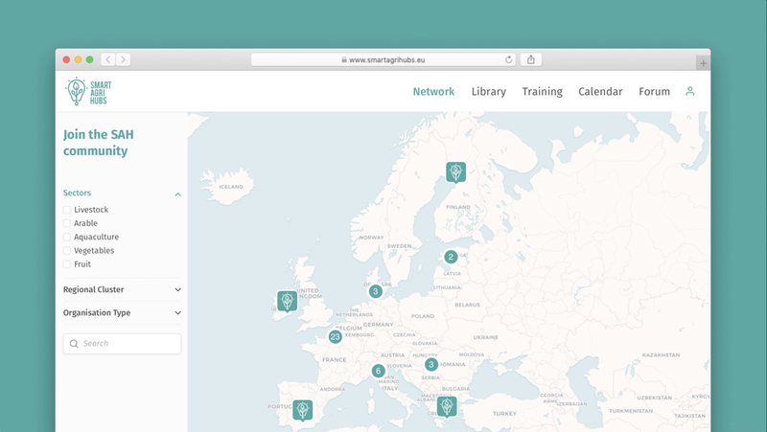The height and width of the screenshot is (432, 767).
Task: Expand the Organisation Type filter
Action: click(x=178, y=313)
